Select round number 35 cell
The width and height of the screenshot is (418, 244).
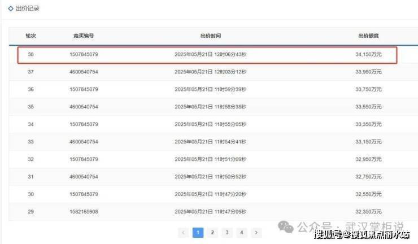pos(31,107)
